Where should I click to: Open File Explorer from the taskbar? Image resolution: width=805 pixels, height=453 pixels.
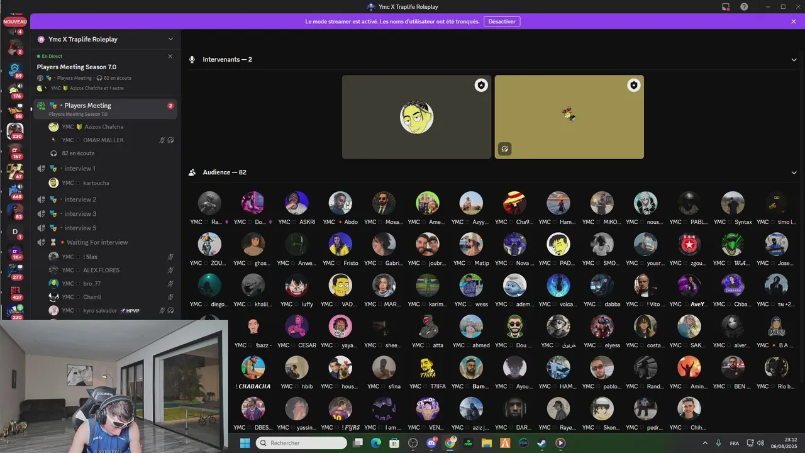[x=486, y=443]
